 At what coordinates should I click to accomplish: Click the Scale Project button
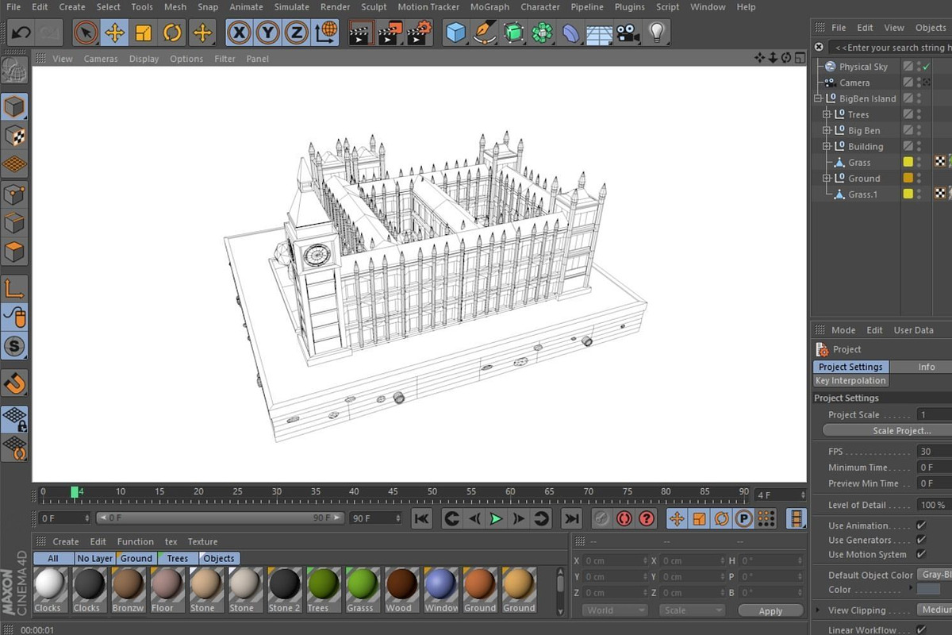pos(888,430)
